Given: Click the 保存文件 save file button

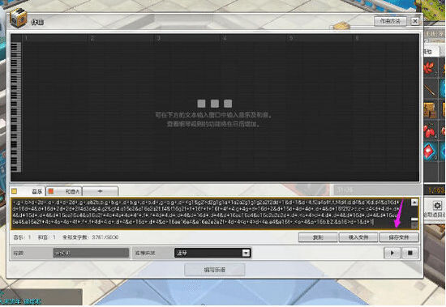Looking at the screenshot, I should tap(399, 237).
